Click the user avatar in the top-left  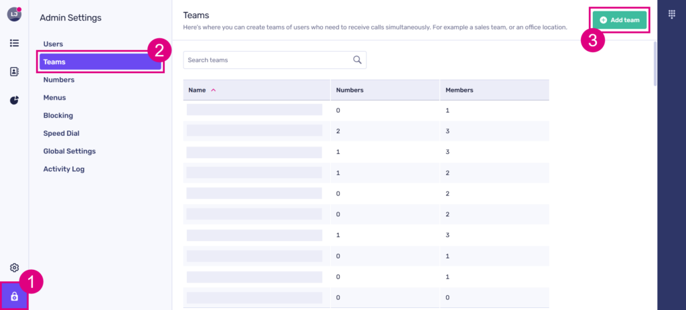pos(14,15)
